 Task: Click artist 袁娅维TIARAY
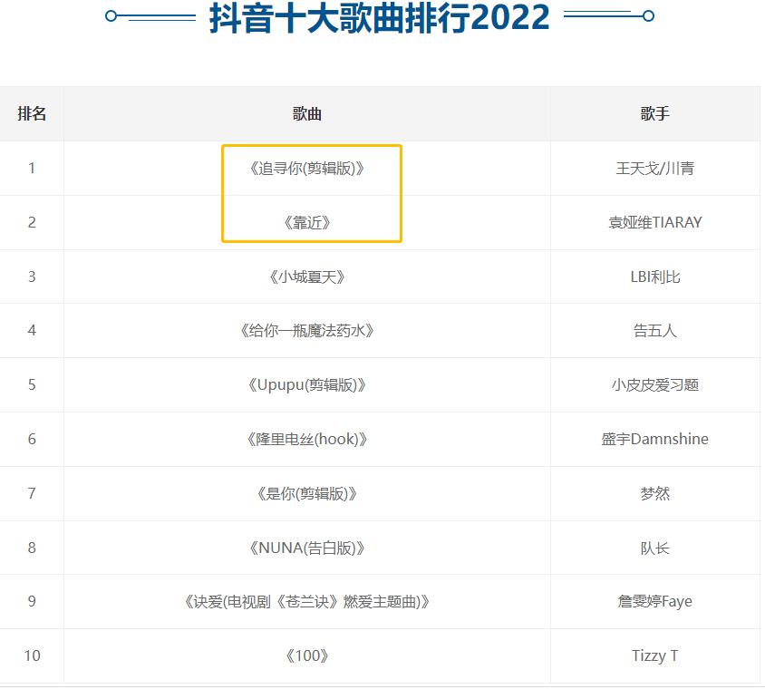655,222
